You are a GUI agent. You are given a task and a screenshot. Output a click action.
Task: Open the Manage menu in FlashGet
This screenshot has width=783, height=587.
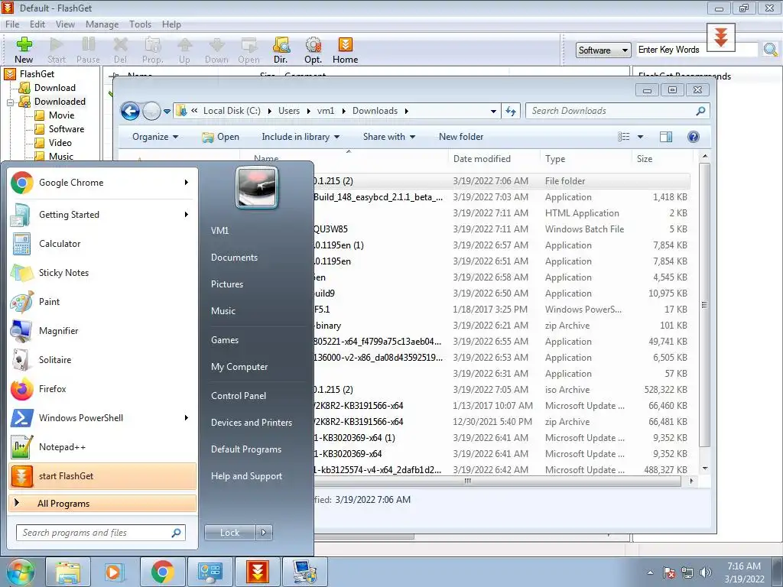pyautogui.click(x=102, y=24)
